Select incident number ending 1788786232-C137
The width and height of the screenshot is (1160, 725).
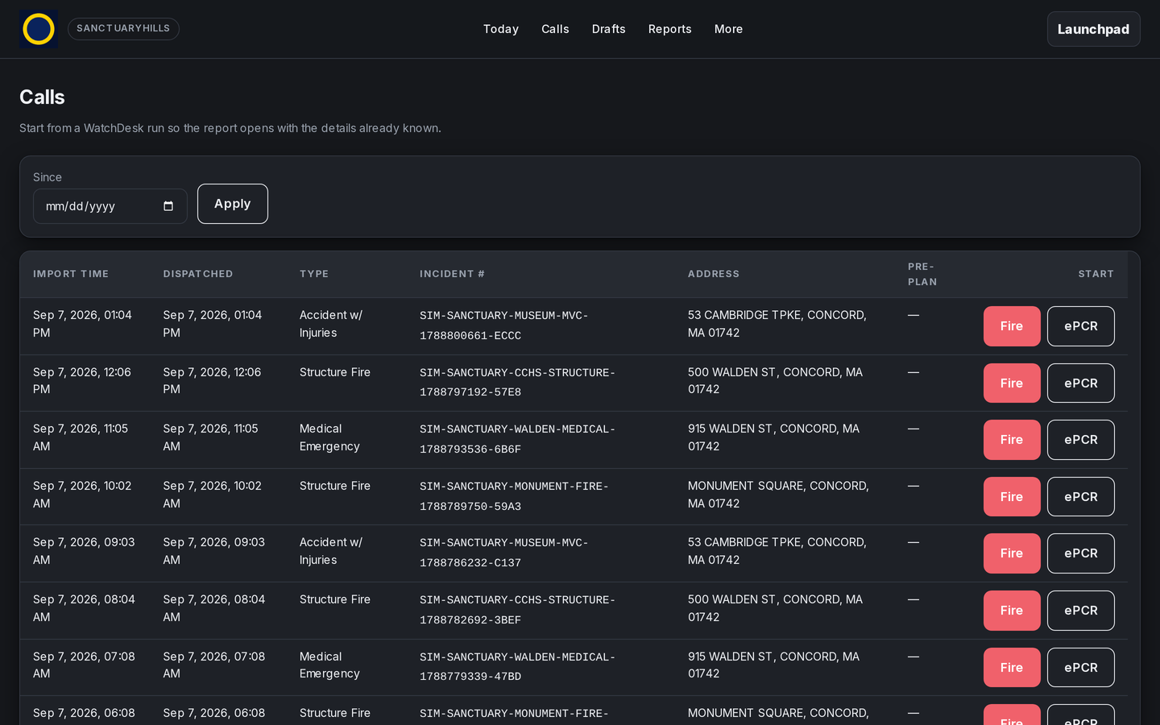click(x=504, y=553)
